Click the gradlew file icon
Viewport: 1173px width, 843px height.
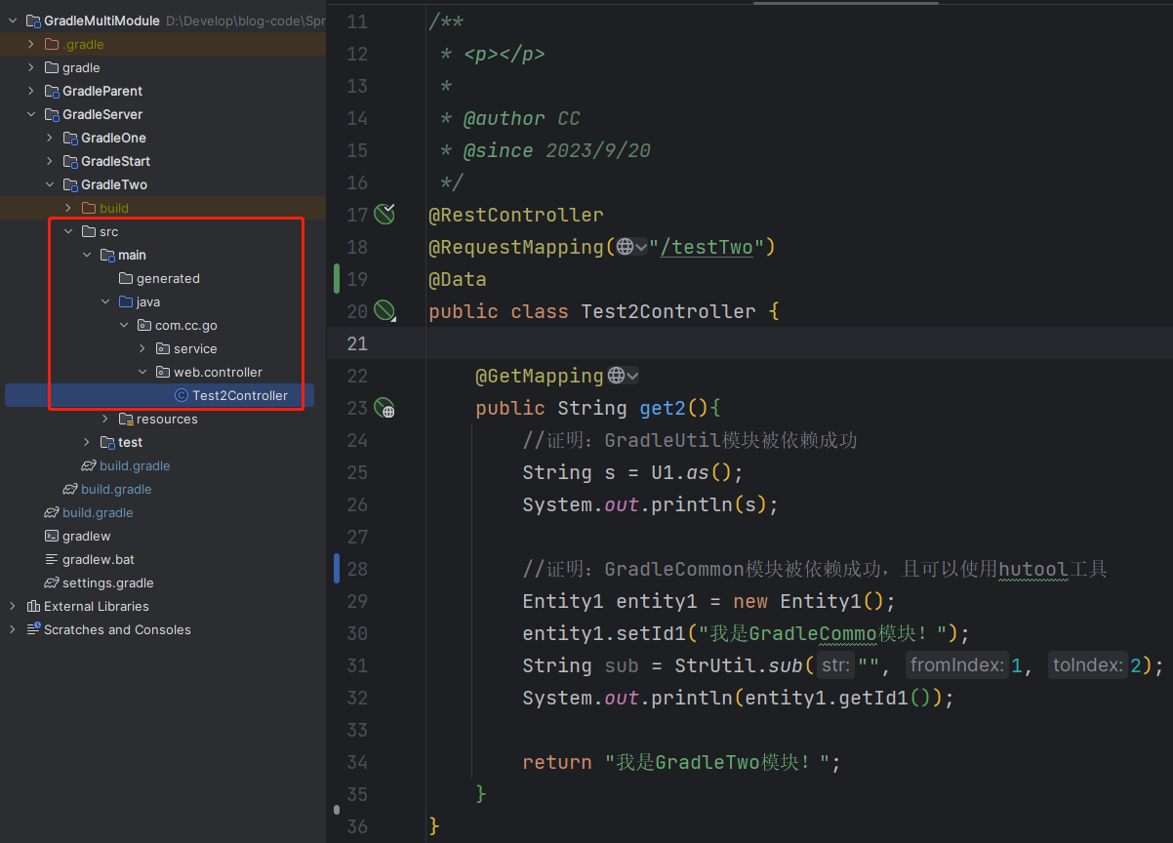(52, 536)
